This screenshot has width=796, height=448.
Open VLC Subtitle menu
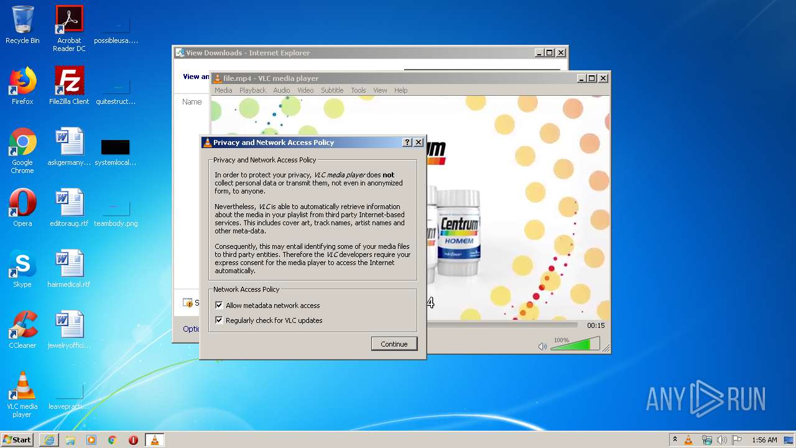click(332, 90)
